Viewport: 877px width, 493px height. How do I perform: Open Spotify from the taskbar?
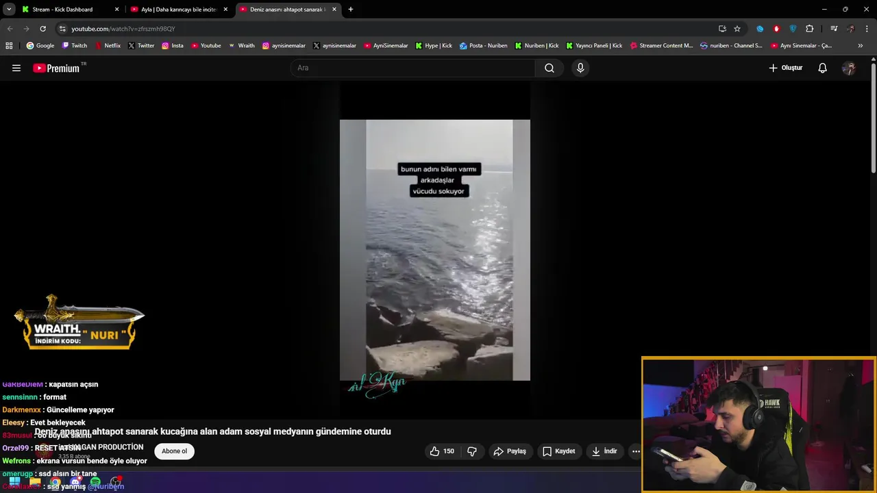tap(95, 483)
